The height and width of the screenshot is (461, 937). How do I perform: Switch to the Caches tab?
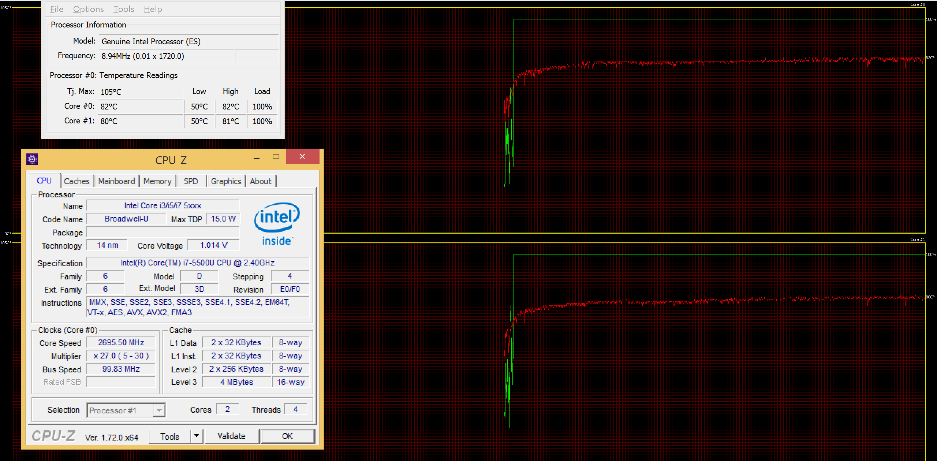click(76, 181)
